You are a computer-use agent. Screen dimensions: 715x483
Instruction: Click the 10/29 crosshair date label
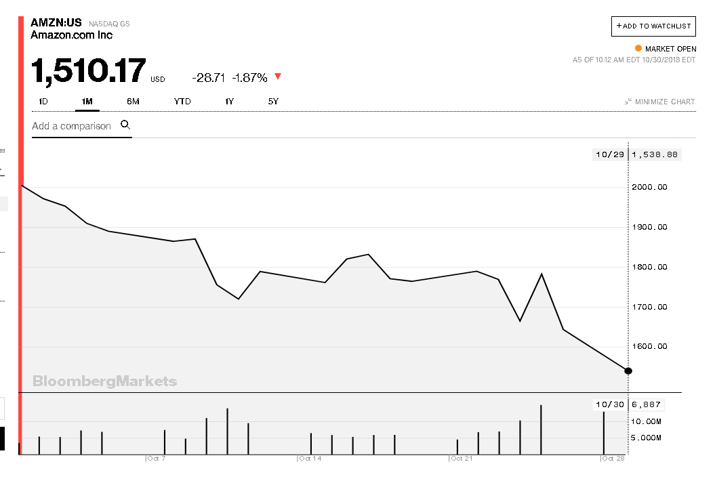point(609,154)
